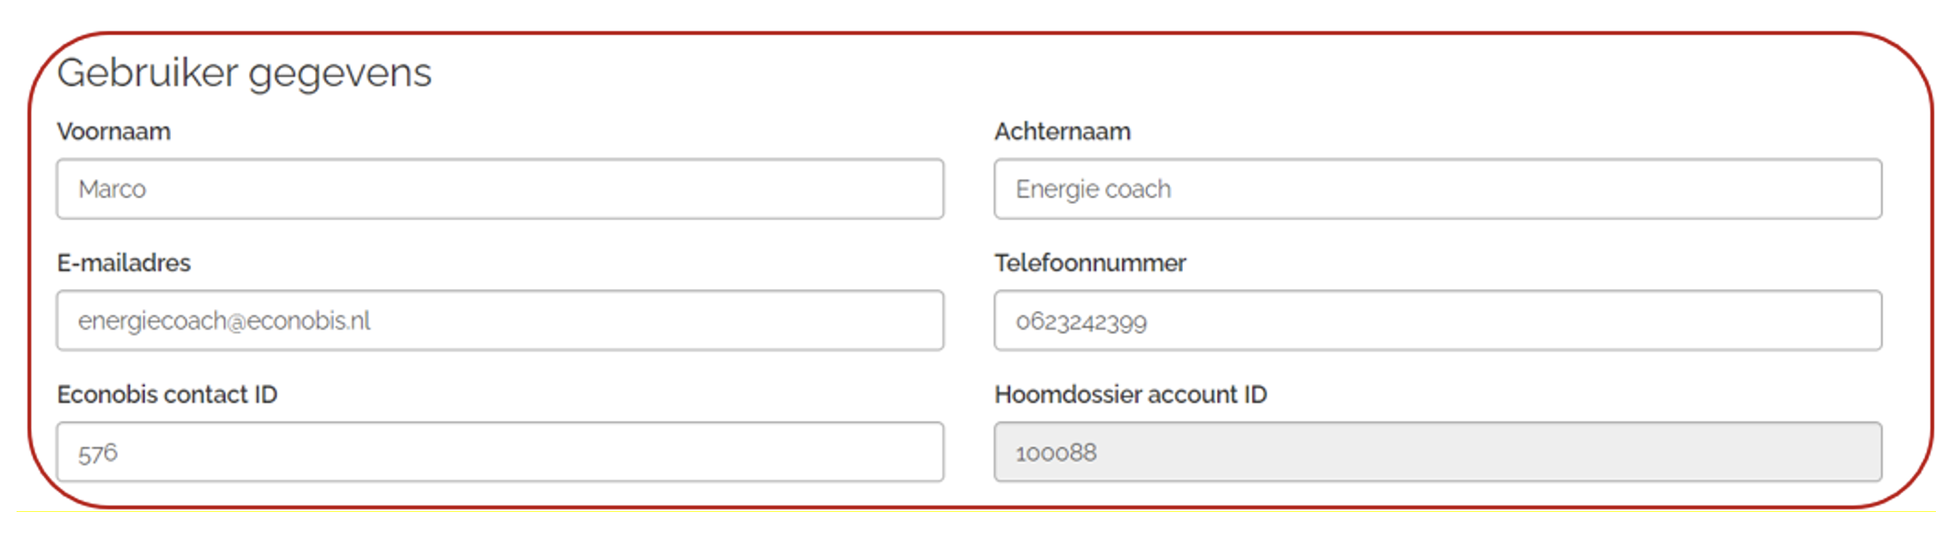Click the Achternaam label
Image resolution: width=1958 pixels, height=534 pixels.
tap(1063, 131)
